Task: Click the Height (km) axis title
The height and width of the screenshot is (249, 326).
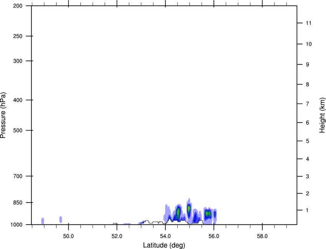Action: [x=322, y=115]
